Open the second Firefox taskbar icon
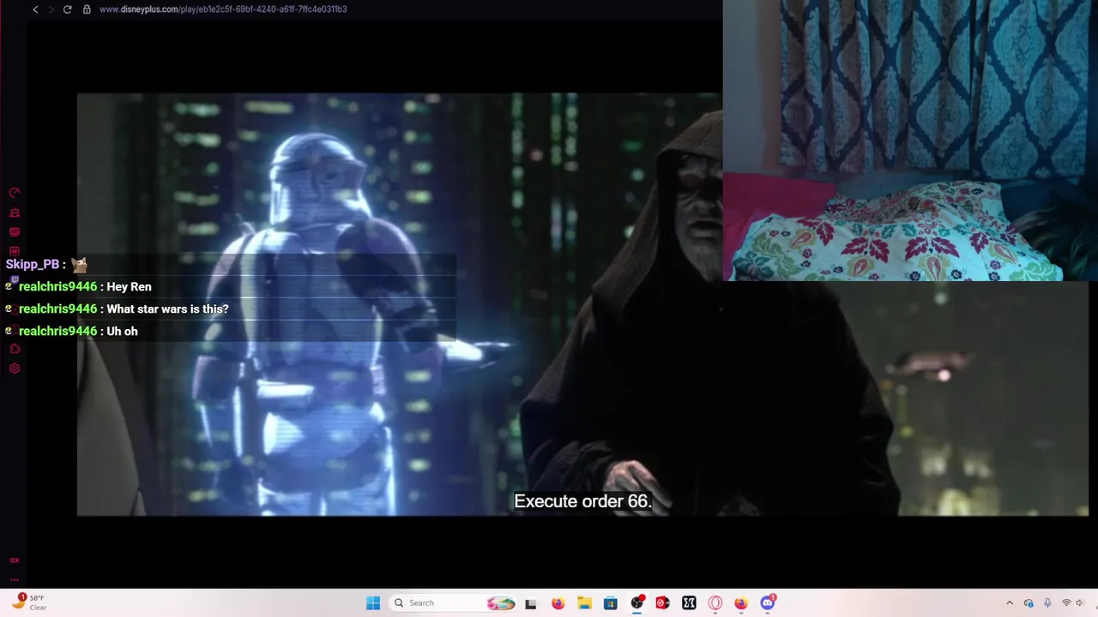This screenshot has height=617, width=1098. point(741,603)
